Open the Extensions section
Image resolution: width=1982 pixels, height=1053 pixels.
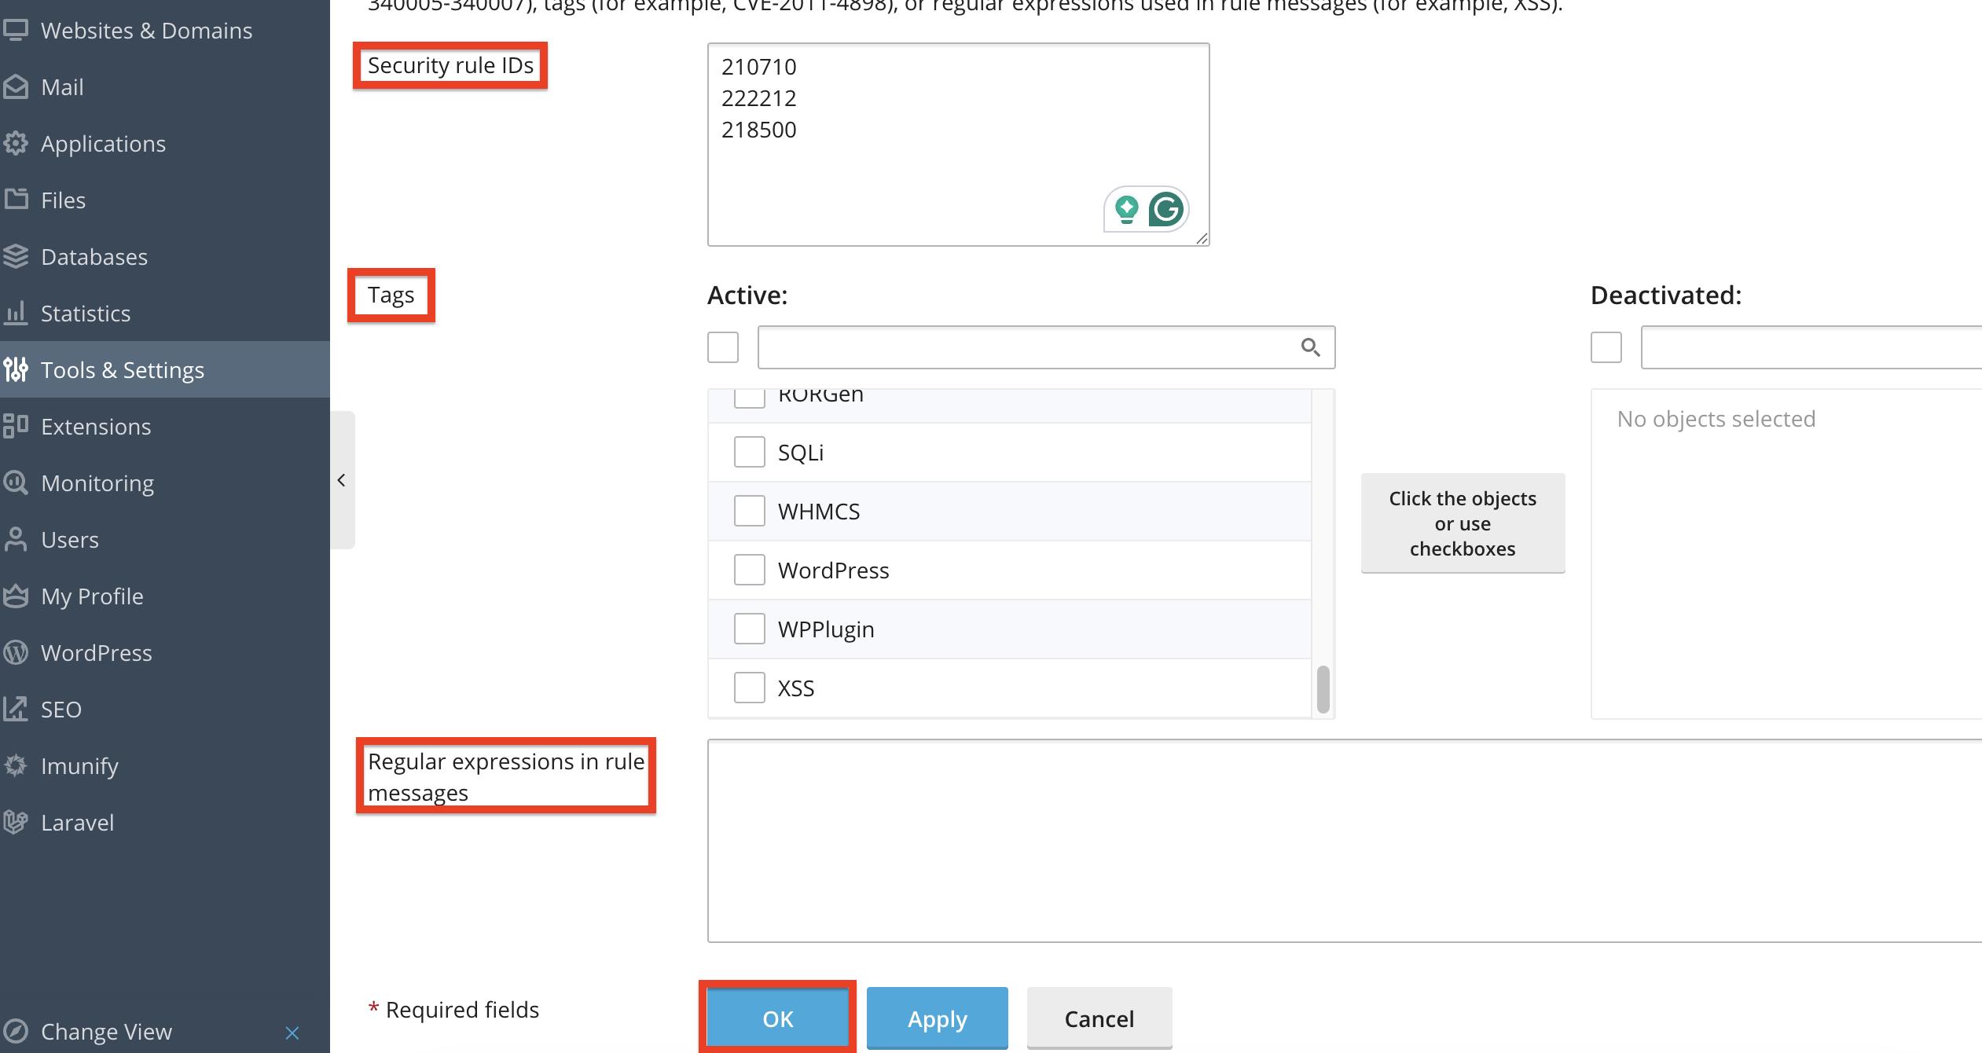[x=96, y=426]
